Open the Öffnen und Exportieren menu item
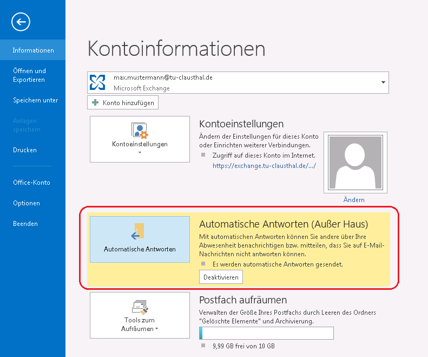Image resolution: width=428 pixels, height=357 pixels. pyautogui.click(x=29, y=75)
